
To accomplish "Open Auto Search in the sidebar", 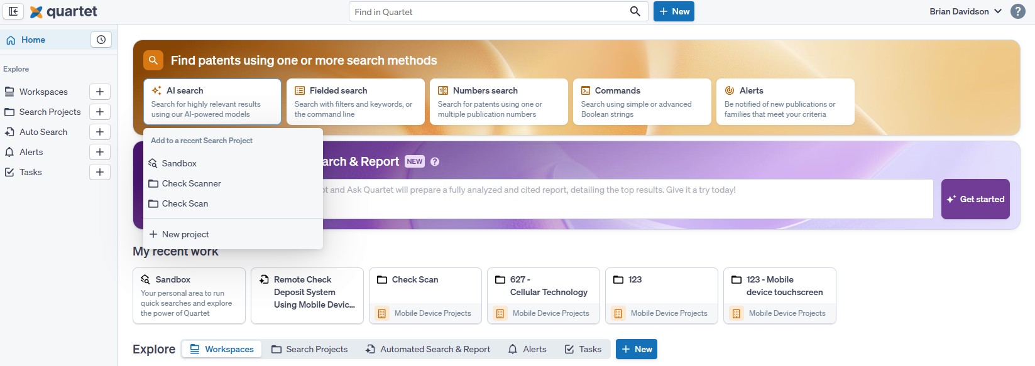I will (x=43, y=132).
